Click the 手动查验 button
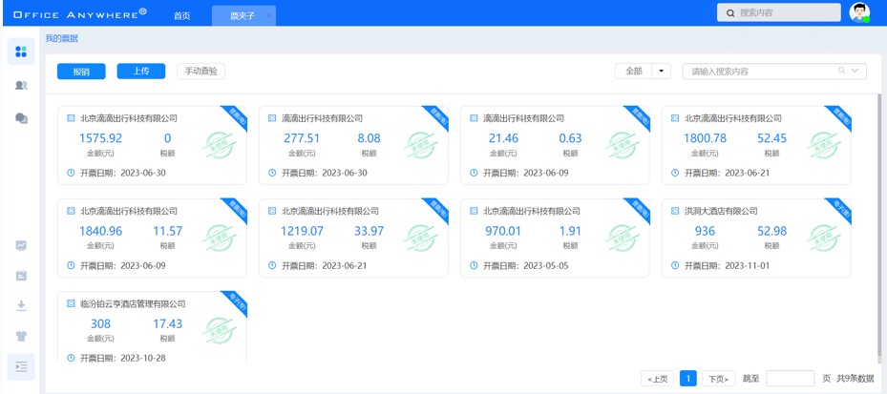This screenshot has width=887, height=394. click(201, 72)
